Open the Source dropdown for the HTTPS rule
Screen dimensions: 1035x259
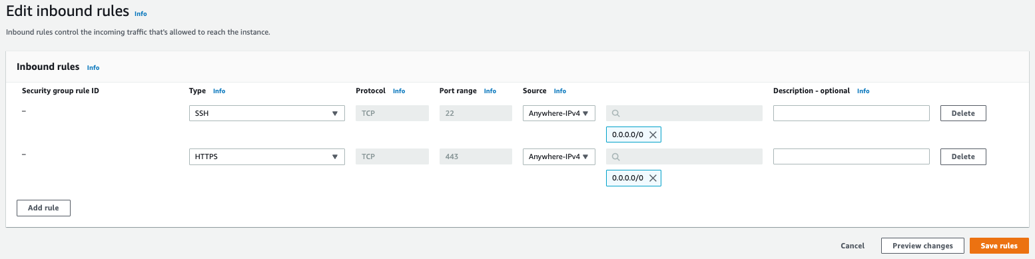click(x=559, y=156)
